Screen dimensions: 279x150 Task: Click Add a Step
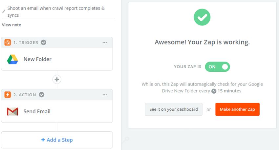(x=57, y=140)
